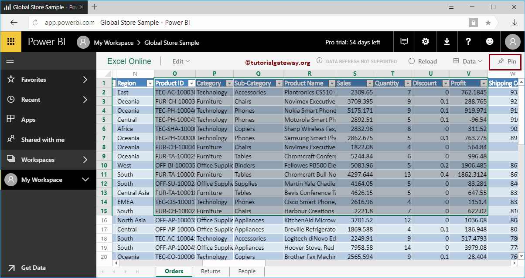Click the data refresh info icon
The width and height of the screenshot is (525, 278).
click(319, 61)
